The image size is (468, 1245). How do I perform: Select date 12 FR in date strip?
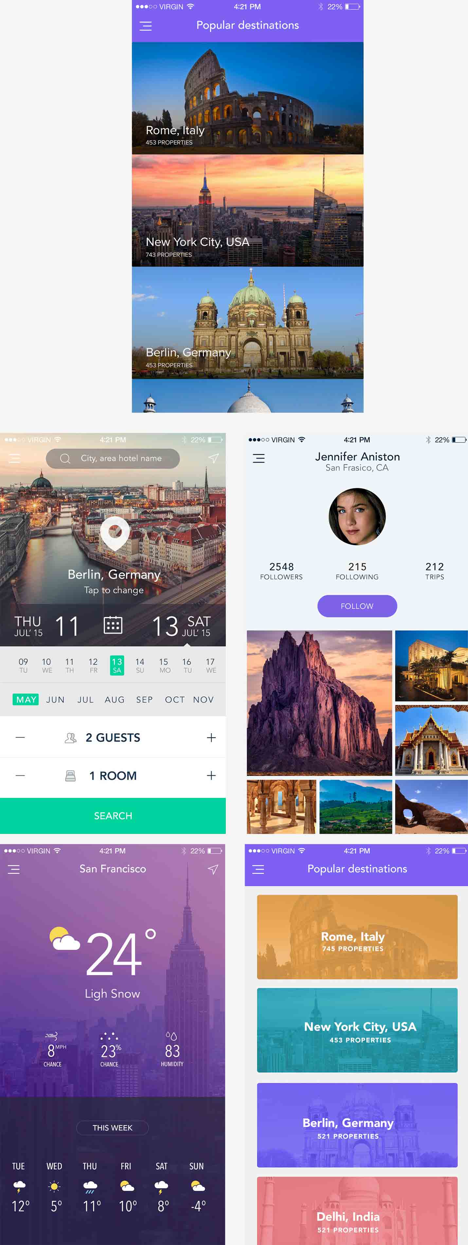coord(93,665)
